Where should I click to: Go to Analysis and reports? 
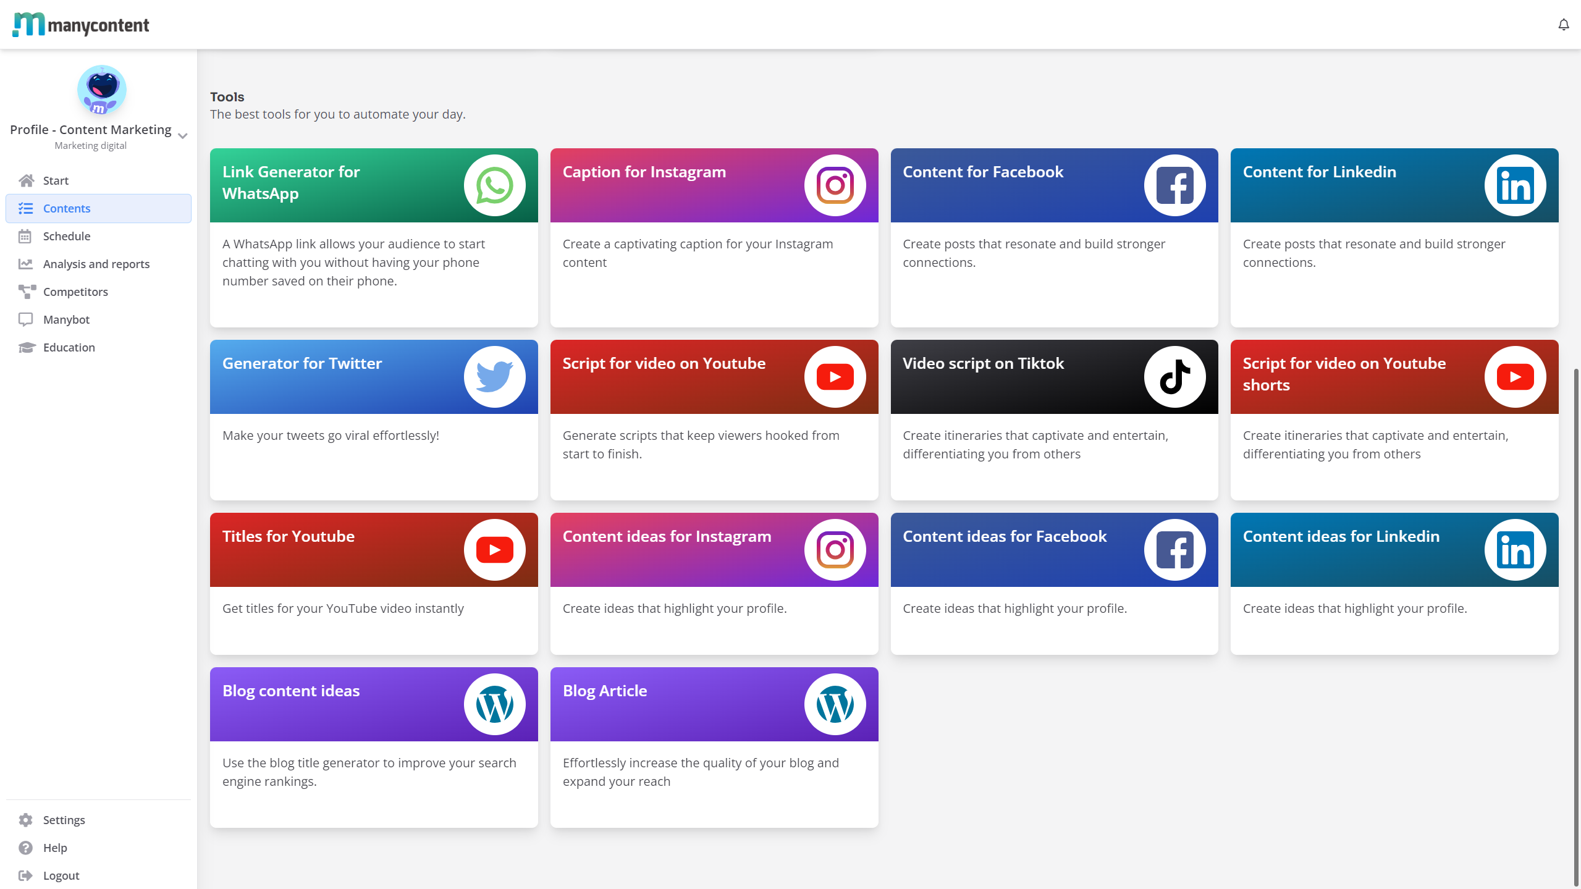[96, 264]
